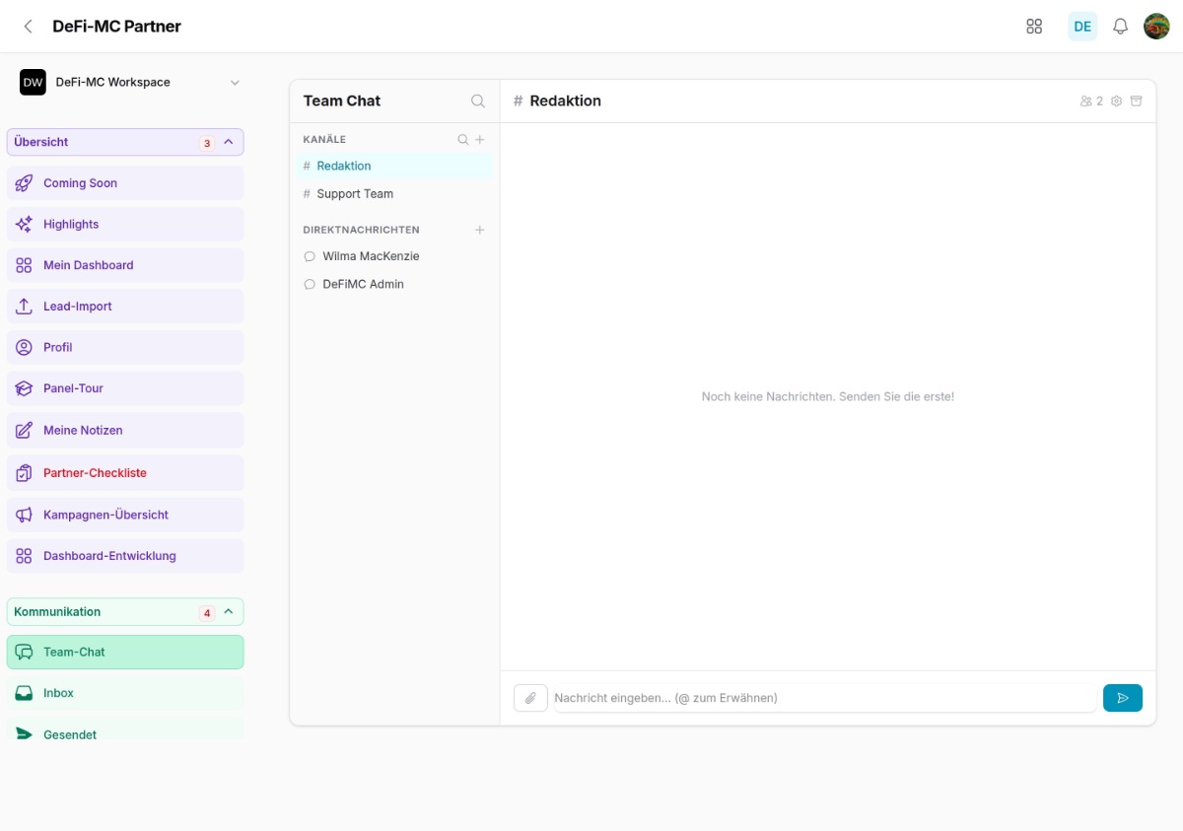Viewport: 1183px width, 831px height.
Task: Go back using the header arrow
Action: [x=29, y=27]
